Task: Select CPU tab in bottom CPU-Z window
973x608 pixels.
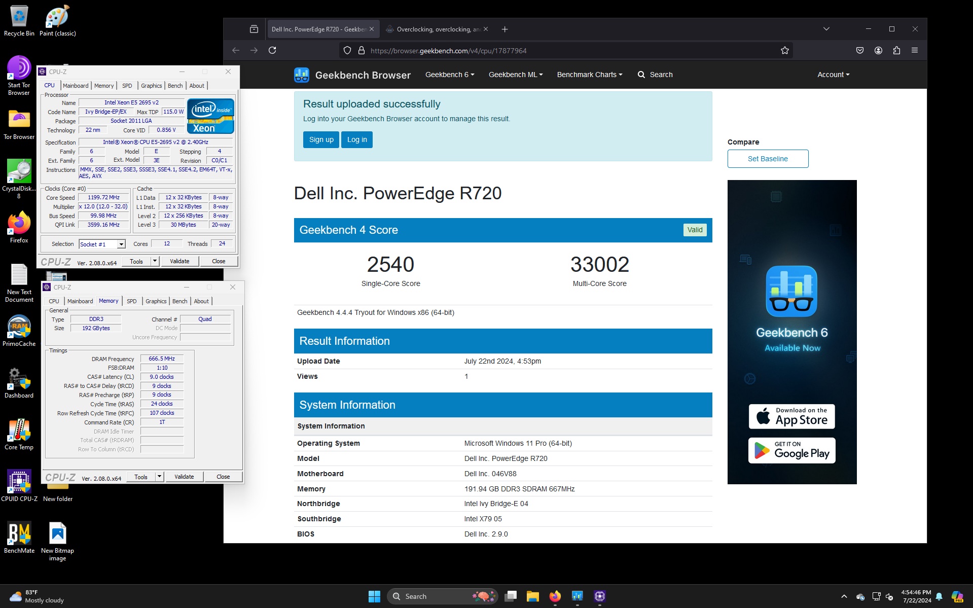Action: (x=54, y=301)
